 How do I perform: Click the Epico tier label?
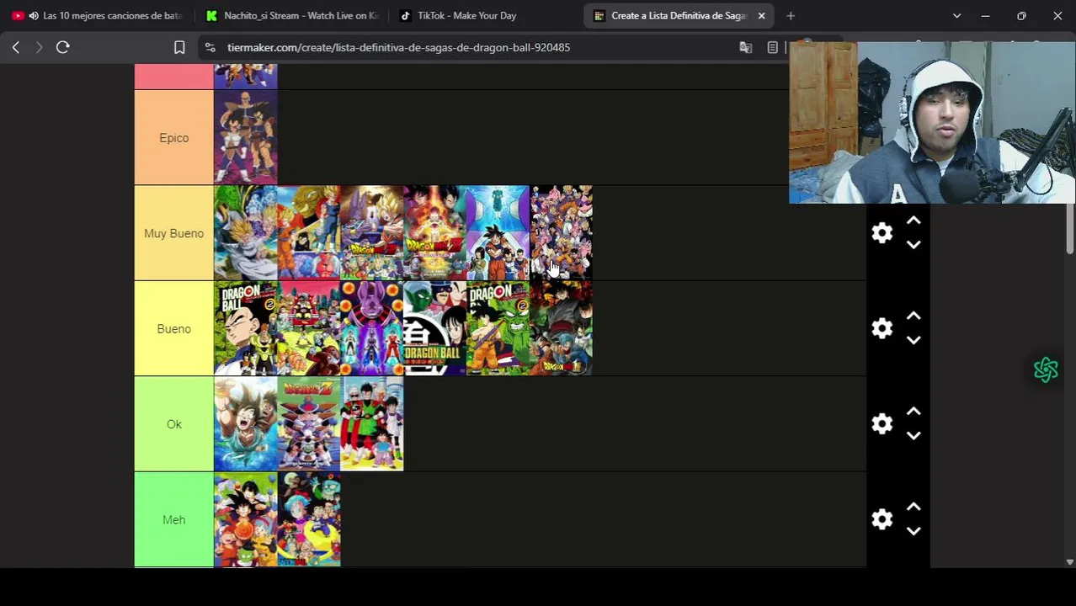click(x=174, y=138)
